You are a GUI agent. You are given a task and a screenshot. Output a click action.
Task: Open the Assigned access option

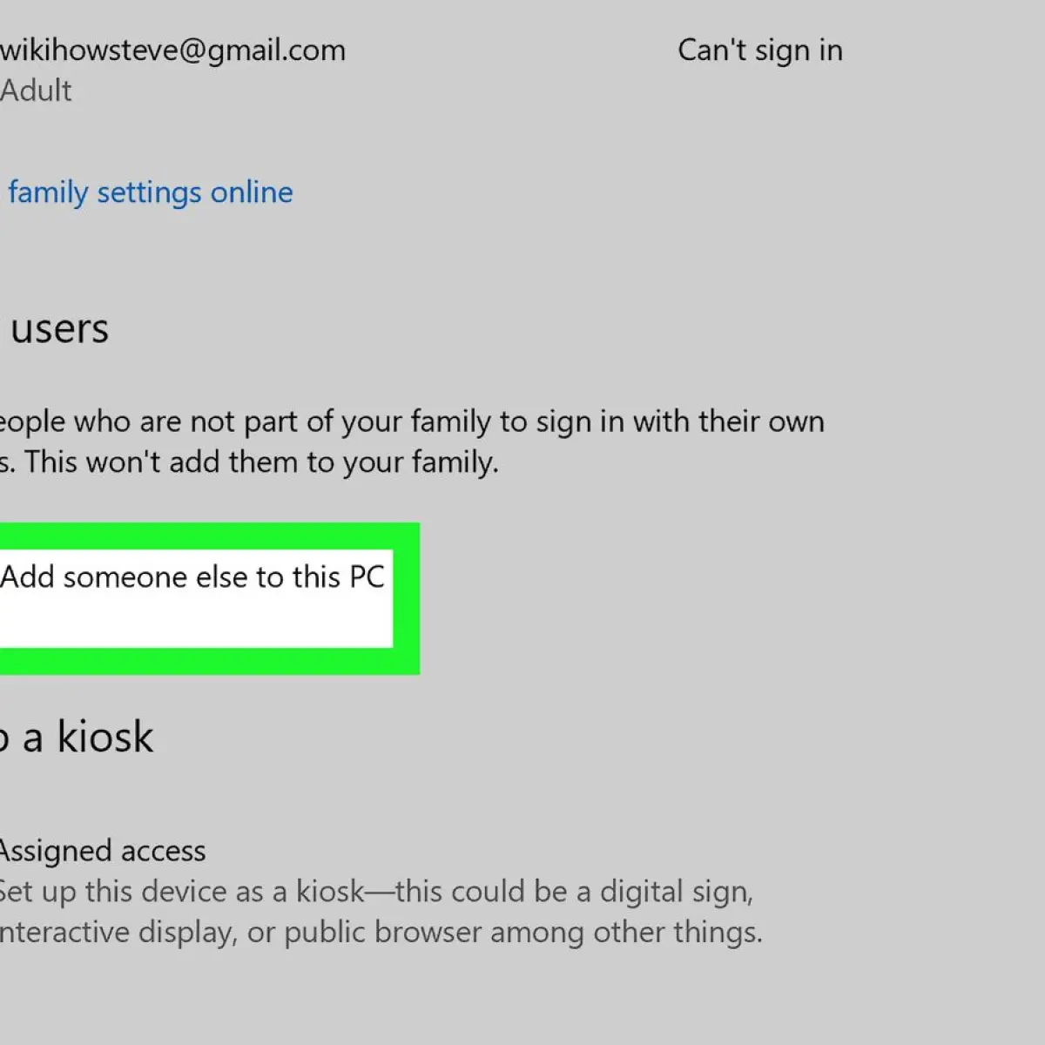coord(103,851)
